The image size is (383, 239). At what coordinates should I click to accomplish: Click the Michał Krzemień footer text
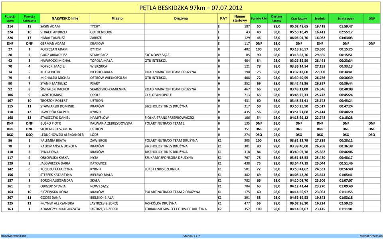point(371,236)
